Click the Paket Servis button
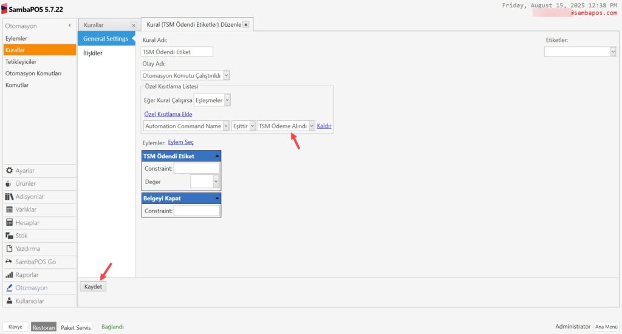The height and width of the screenshot is (334, 622). [x=76, y=328]
